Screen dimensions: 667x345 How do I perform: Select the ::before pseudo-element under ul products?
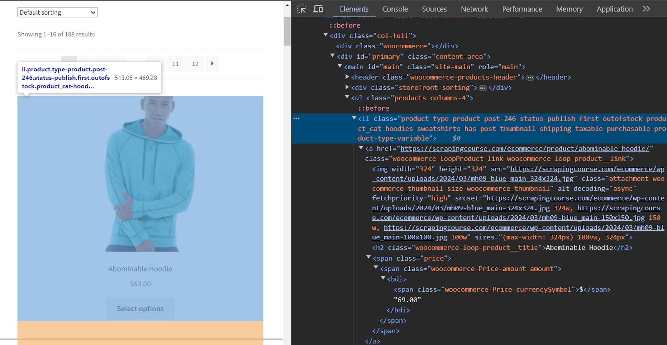click(x=374, y=108)
